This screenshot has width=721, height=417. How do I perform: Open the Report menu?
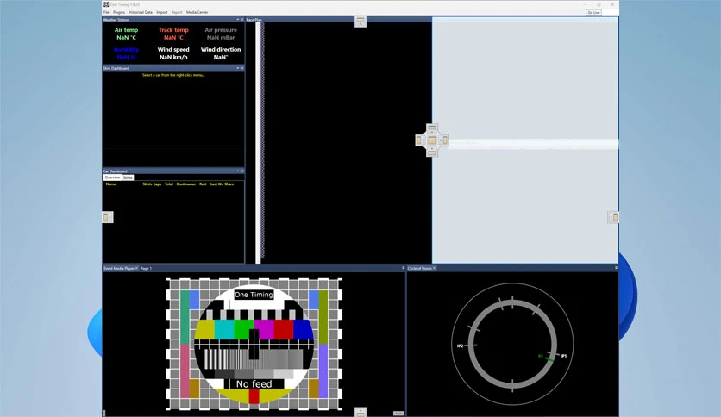tap(177, 12)
